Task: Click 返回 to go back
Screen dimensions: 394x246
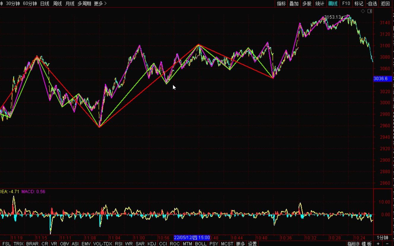Action: [x=385, y=4]
